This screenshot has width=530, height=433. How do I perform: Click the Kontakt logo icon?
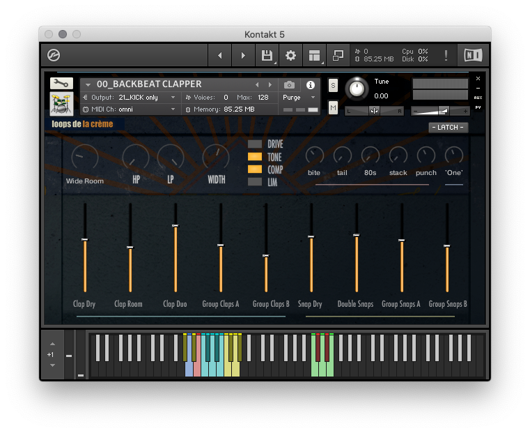pyautogui.click(x=54, y=55)
